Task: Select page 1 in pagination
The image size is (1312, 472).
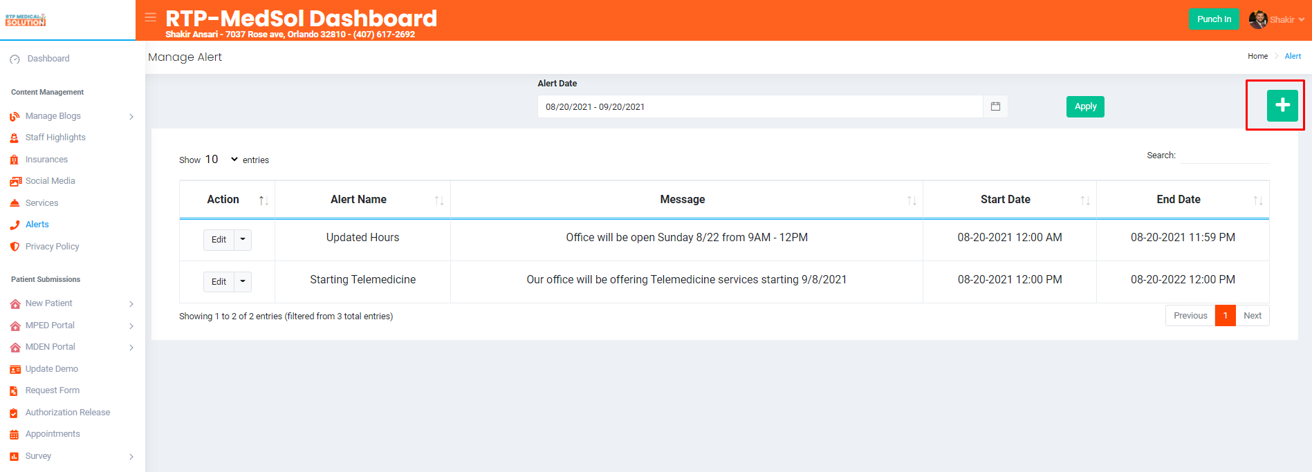Action: pos(1226,316)
